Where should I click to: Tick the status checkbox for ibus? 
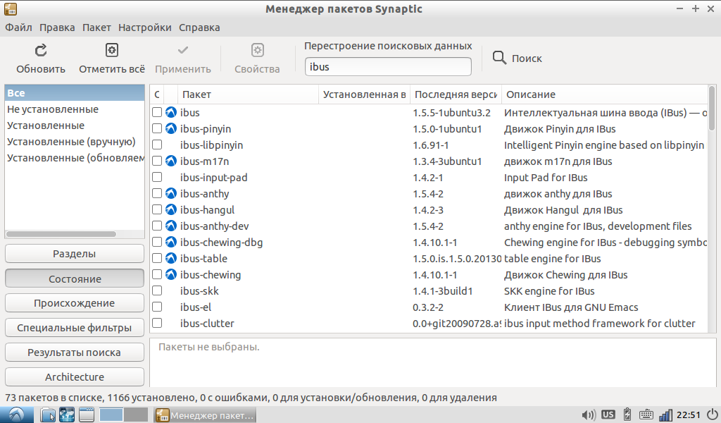tap(157, 112)
